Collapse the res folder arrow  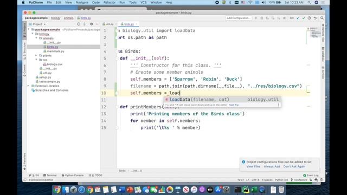36,60
